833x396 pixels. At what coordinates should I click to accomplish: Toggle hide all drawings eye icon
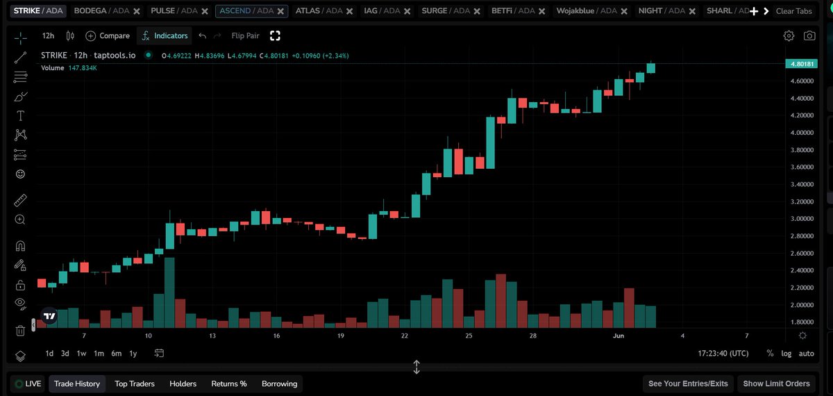[x=20, y=304]
